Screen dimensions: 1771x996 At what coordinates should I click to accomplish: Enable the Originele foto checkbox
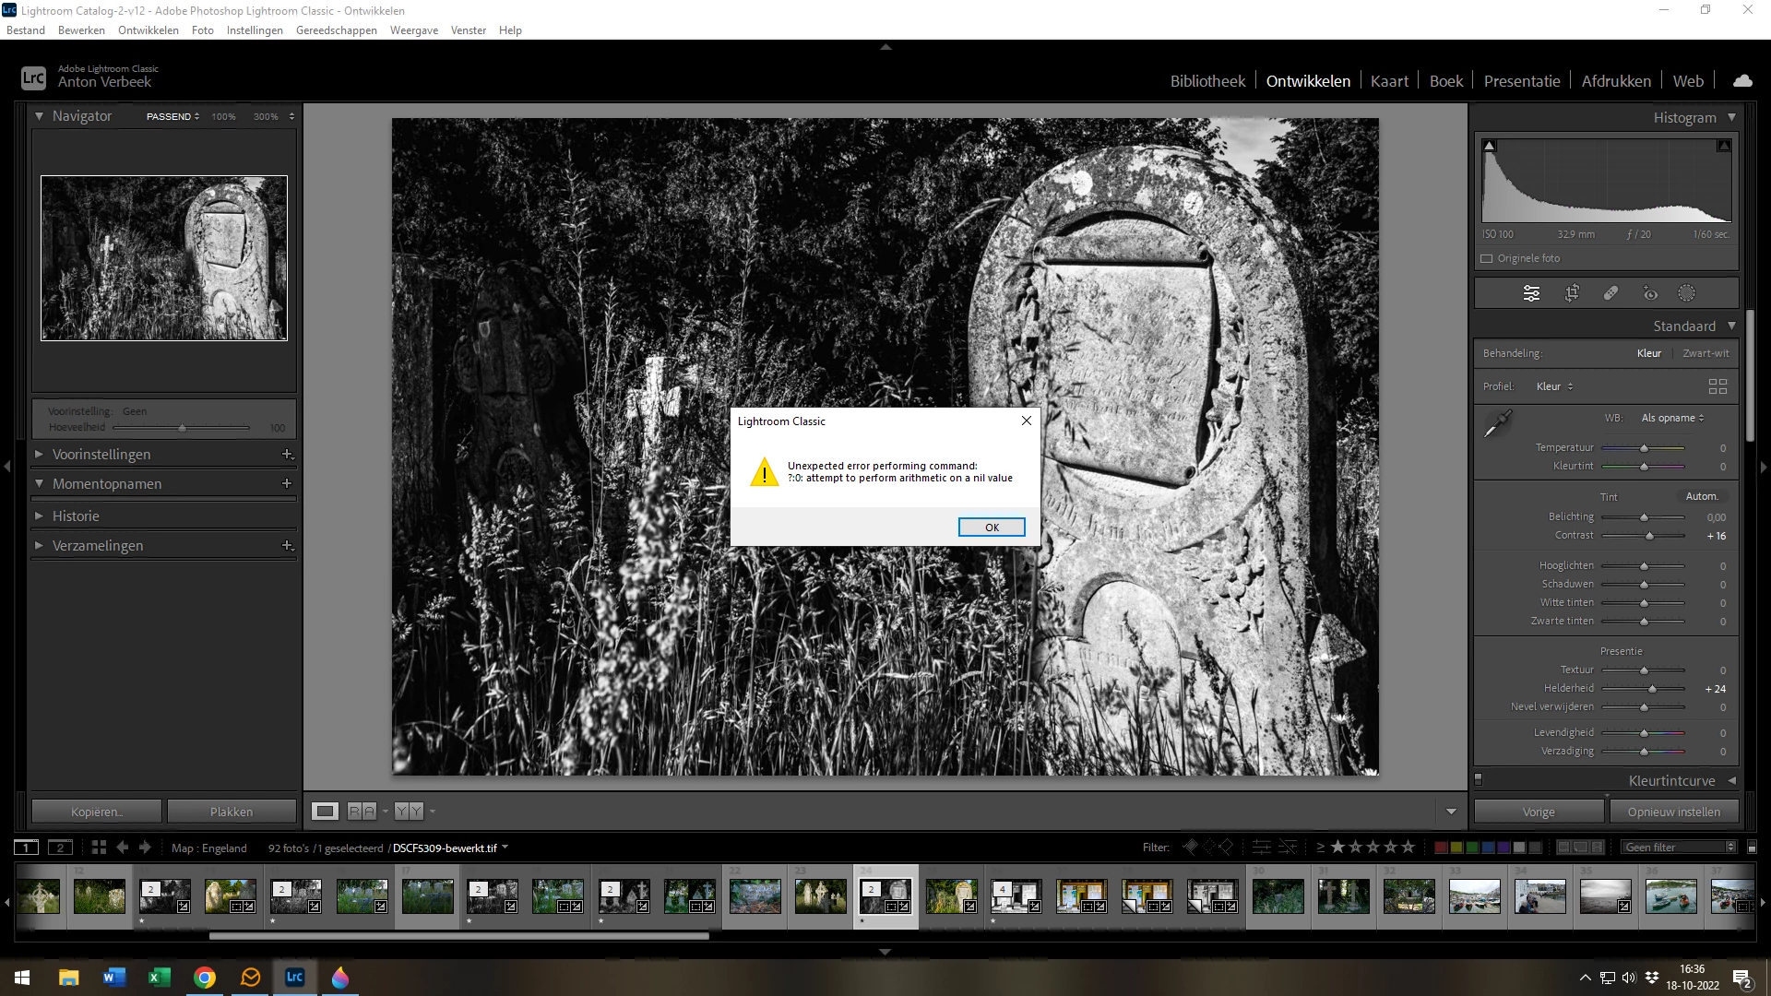(1487, 258)
